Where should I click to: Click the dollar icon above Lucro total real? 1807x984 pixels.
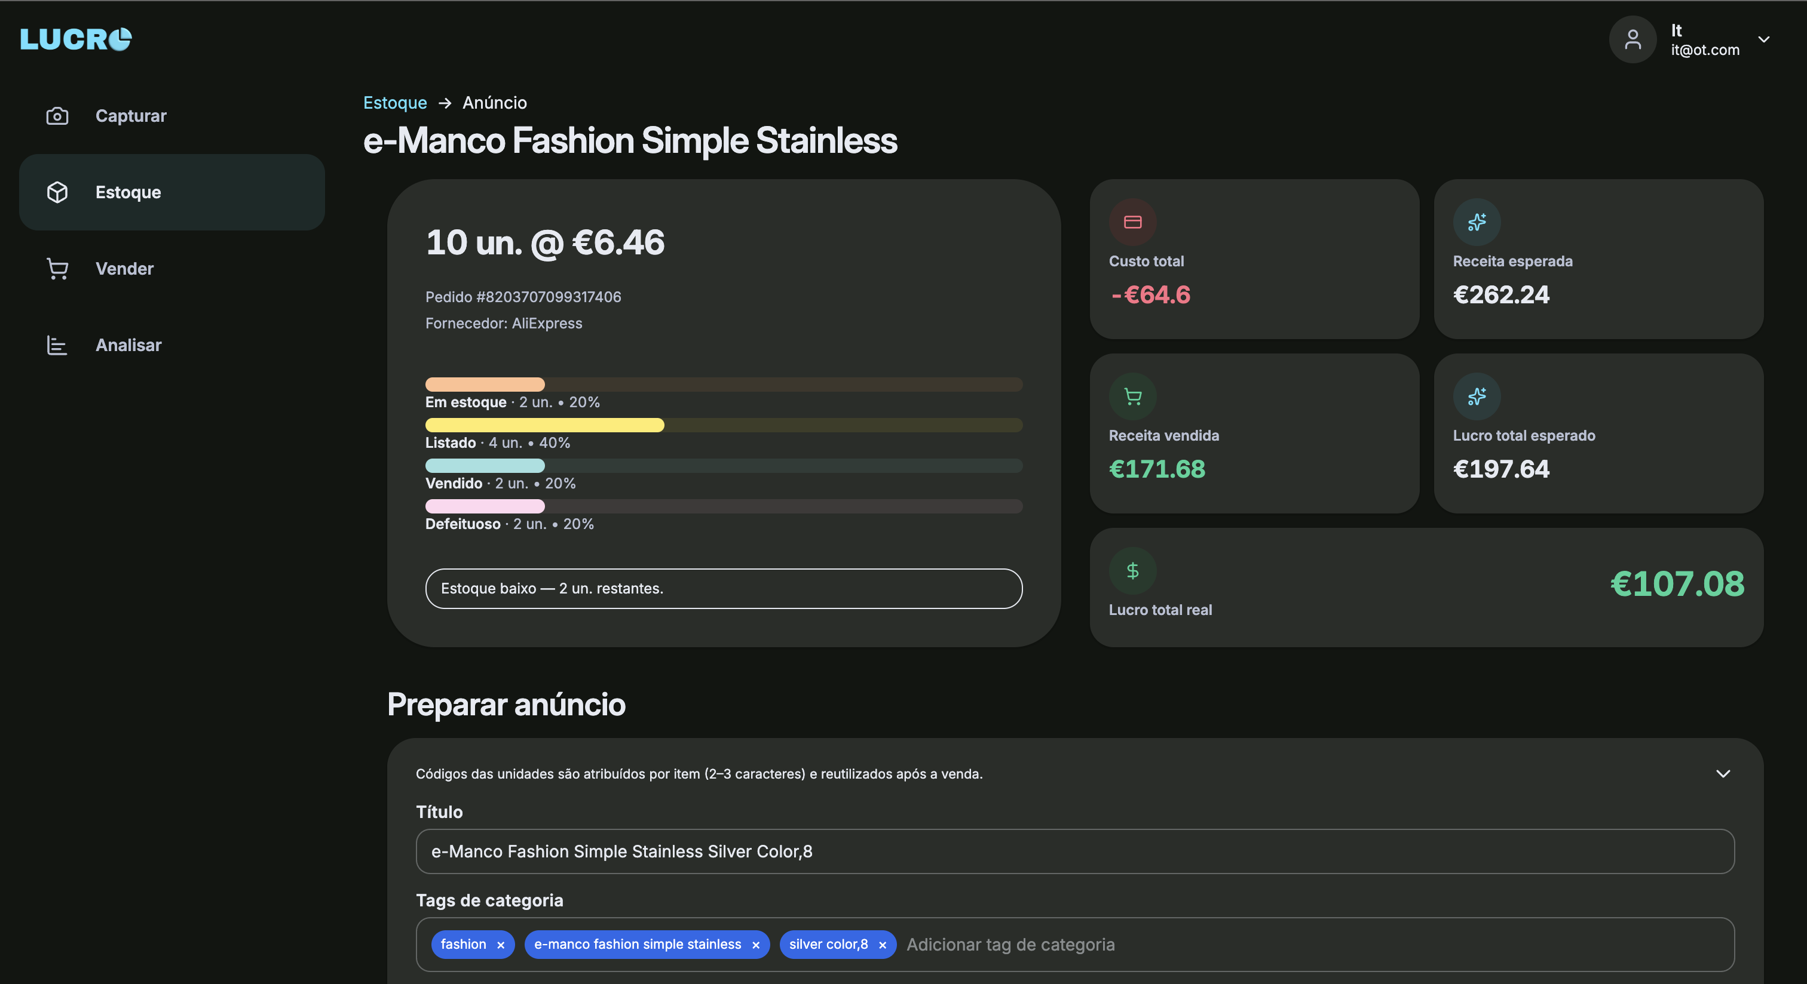1132,570
